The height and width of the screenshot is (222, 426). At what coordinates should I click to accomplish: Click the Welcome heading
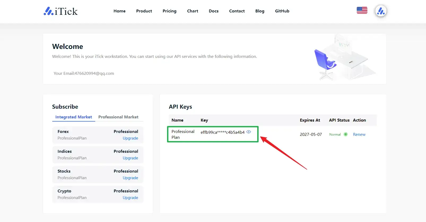coord(68,47)
